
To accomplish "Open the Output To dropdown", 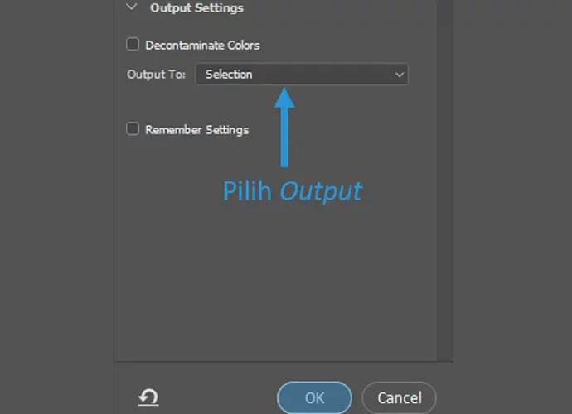I will tap(302, 75).
